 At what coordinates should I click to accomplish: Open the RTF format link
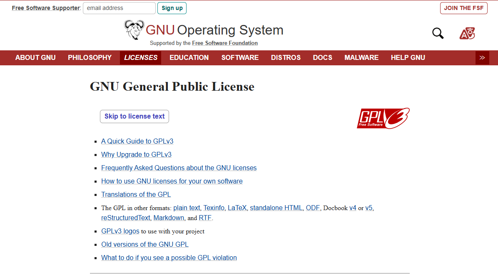pos(205,218)
